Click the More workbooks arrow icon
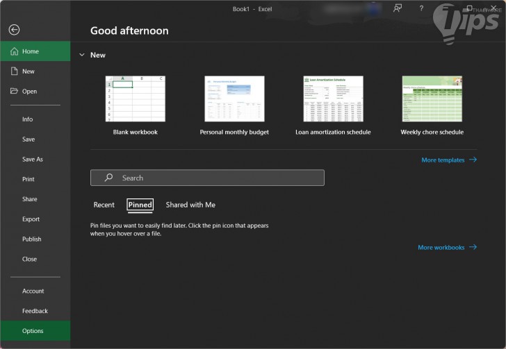Viewport: 506px width, 349px height. click(x=473, y=247)
